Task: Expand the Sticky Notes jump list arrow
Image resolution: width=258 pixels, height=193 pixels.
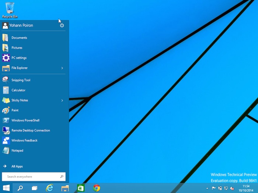Action: point(62,100)
